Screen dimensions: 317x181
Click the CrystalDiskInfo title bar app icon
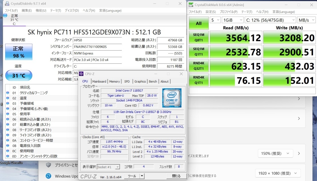(6, 4)
